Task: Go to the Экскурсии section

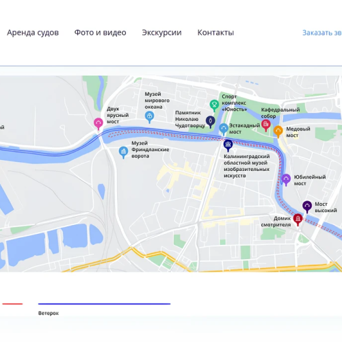Action: coord(161,33)
